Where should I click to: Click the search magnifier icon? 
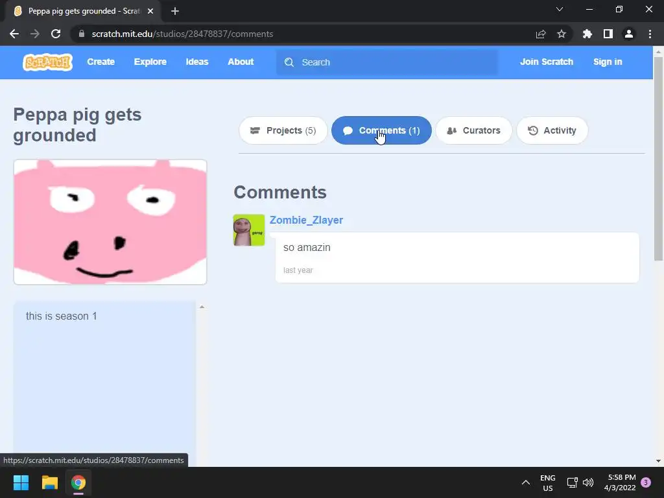(x=289, y=62)
